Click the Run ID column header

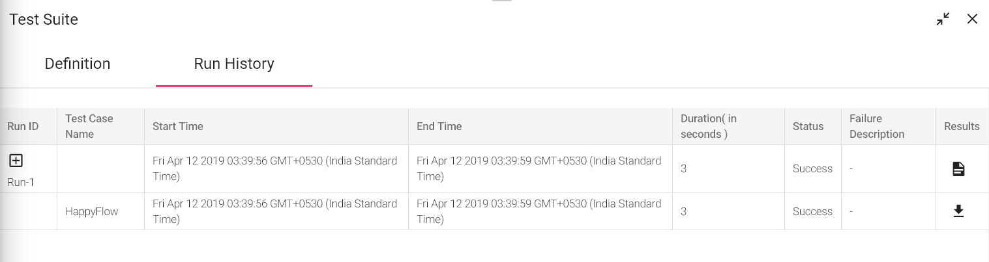[x=23, y=126]
